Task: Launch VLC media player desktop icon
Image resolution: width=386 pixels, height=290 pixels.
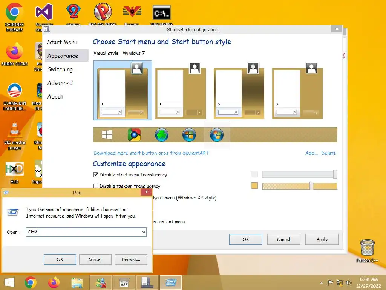Action: pos(15,136)
